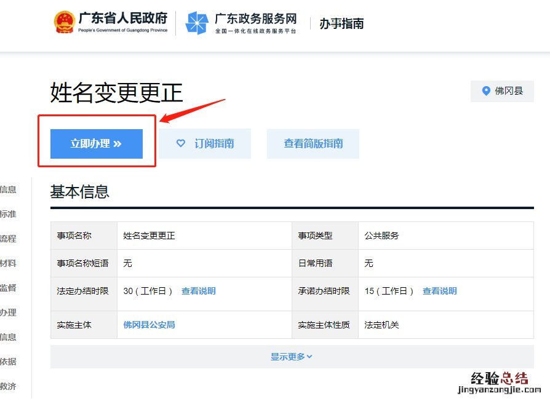Select the 救济 side navigation item
Viewport: 550px width, 401px height.
[x=8, y=386]
